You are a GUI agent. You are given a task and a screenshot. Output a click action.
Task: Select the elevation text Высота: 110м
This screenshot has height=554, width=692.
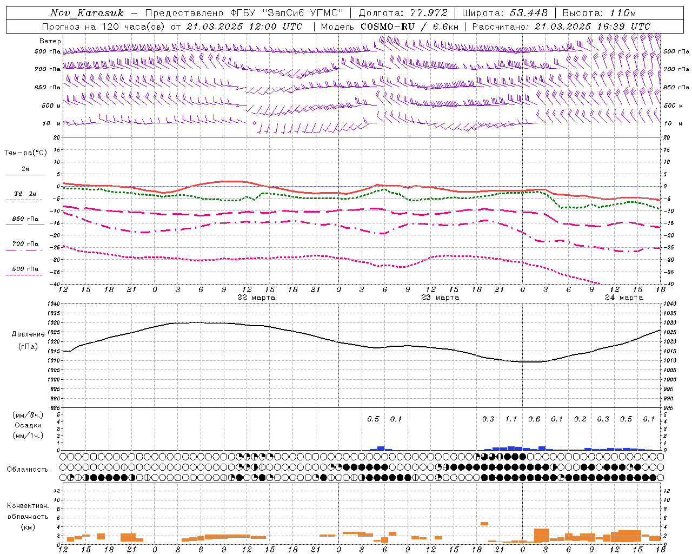(x=599, y=13)
